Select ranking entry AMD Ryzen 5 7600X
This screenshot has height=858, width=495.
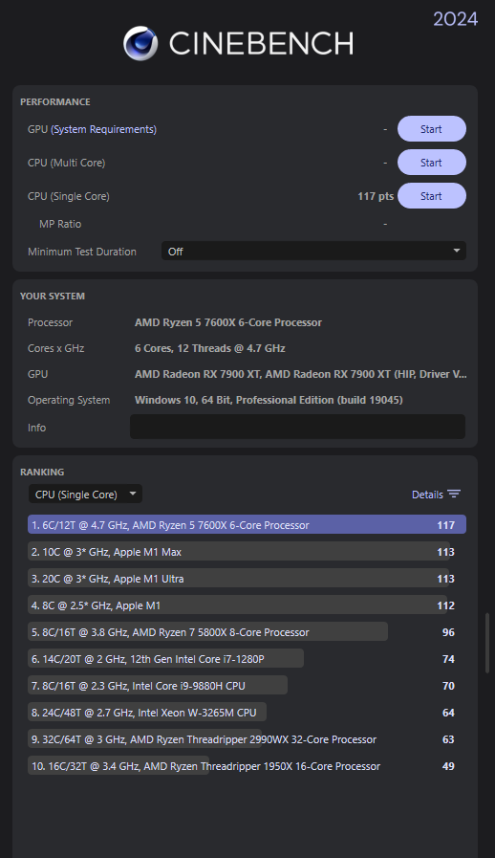point(247,525)
